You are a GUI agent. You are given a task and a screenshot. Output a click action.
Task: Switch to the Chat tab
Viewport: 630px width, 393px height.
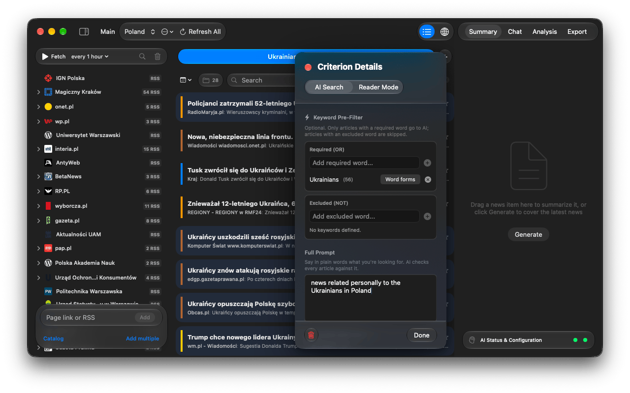[x=515, y=31]
